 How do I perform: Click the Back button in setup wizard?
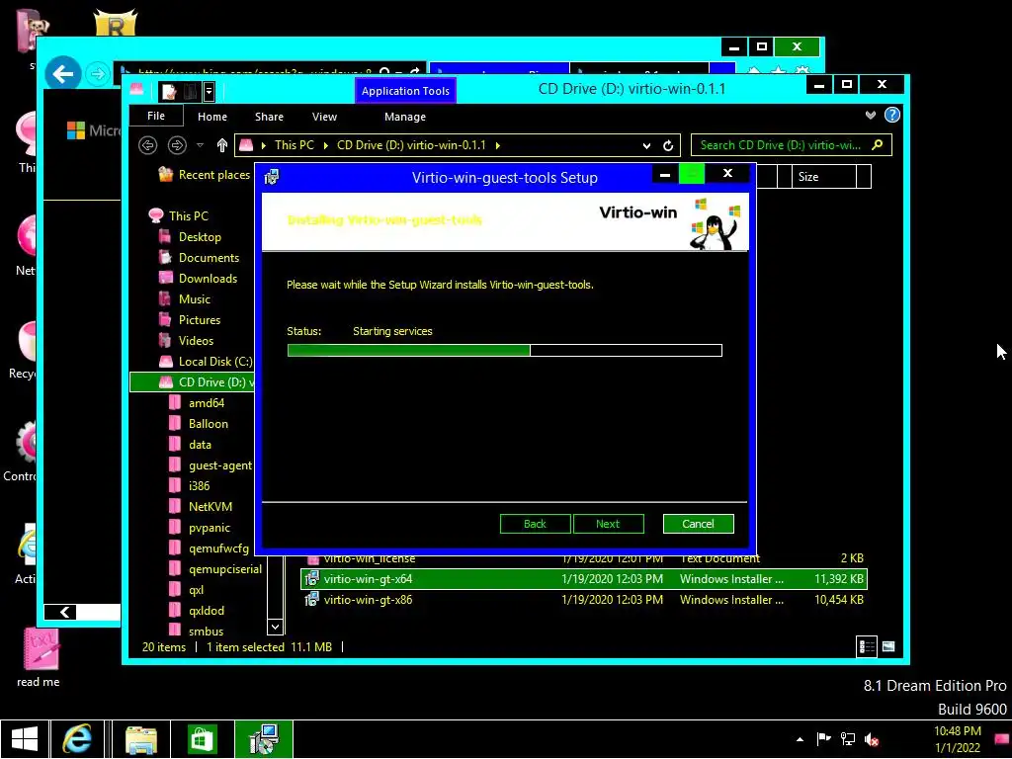click(x=535, y=524)
